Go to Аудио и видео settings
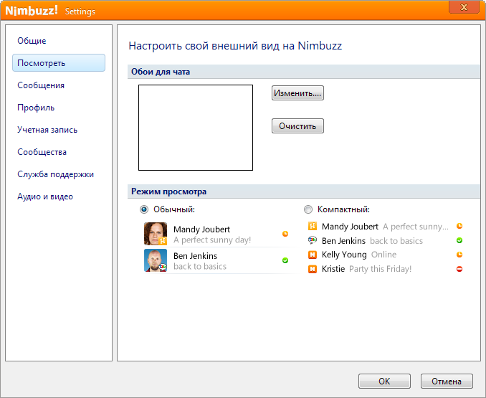The width and height of the screenshot is (486, 398). coord(45,196)
